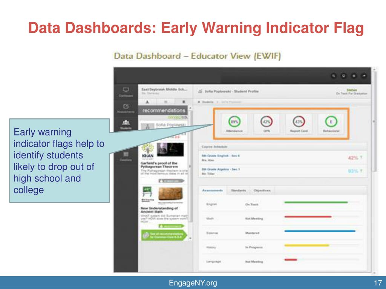
Task: Switch to the Standards tab
Action: pos(238,190)
